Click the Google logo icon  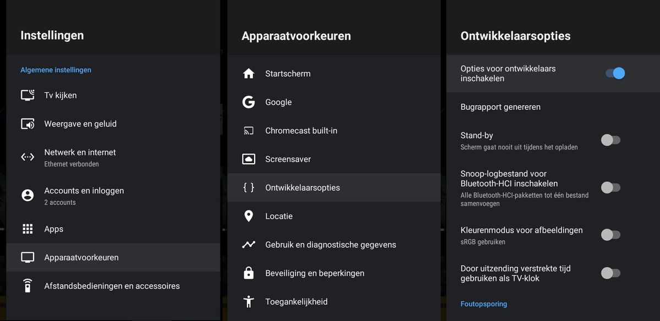point(249,102)
